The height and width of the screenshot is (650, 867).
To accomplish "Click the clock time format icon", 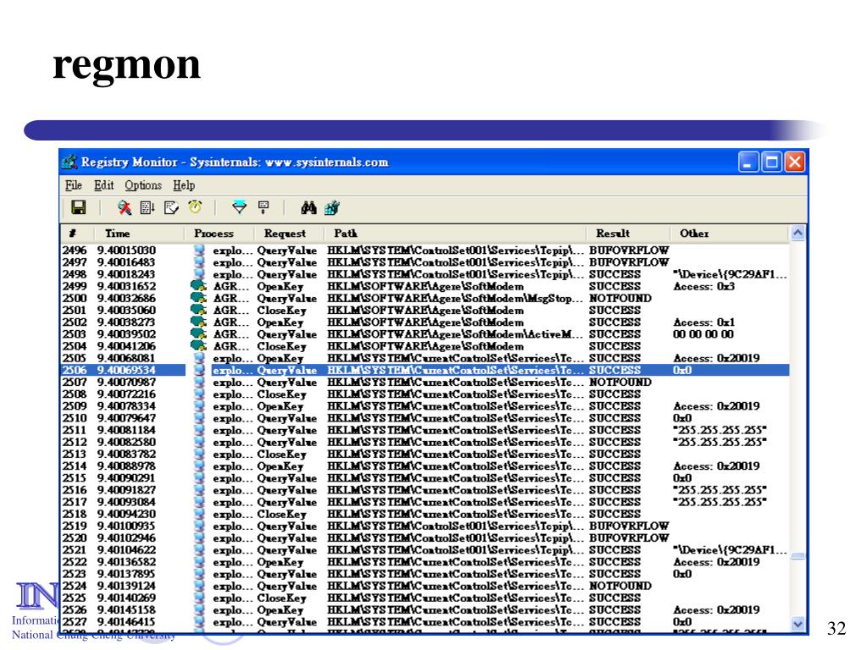I will click(195, 207).
